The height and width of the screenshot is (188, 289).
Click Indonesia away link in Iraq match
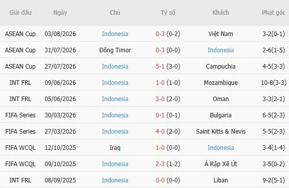click(220, 148)
